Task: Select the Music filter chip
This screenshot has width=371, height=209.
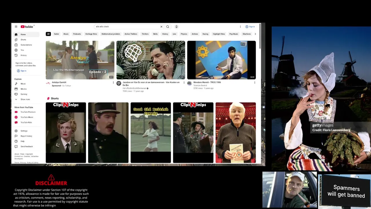Action: (x=66, y=34)
